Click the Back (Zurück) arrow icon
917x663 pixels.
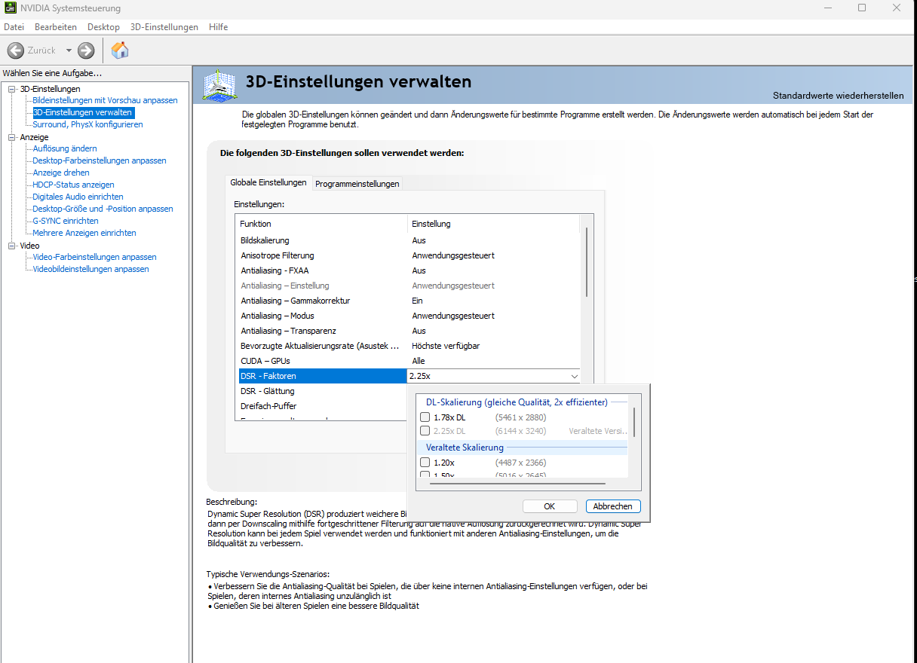pyautogui.click(x=16, y=50)
